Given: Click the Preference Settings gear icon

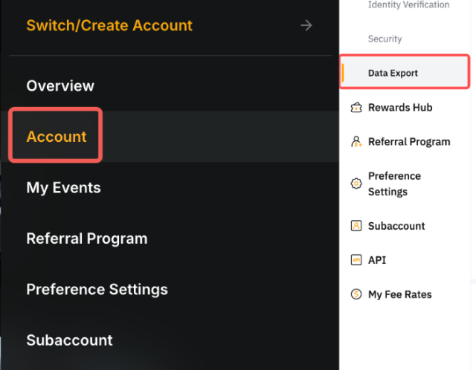Looking at the screenshot, I should [x=356, y=184].
